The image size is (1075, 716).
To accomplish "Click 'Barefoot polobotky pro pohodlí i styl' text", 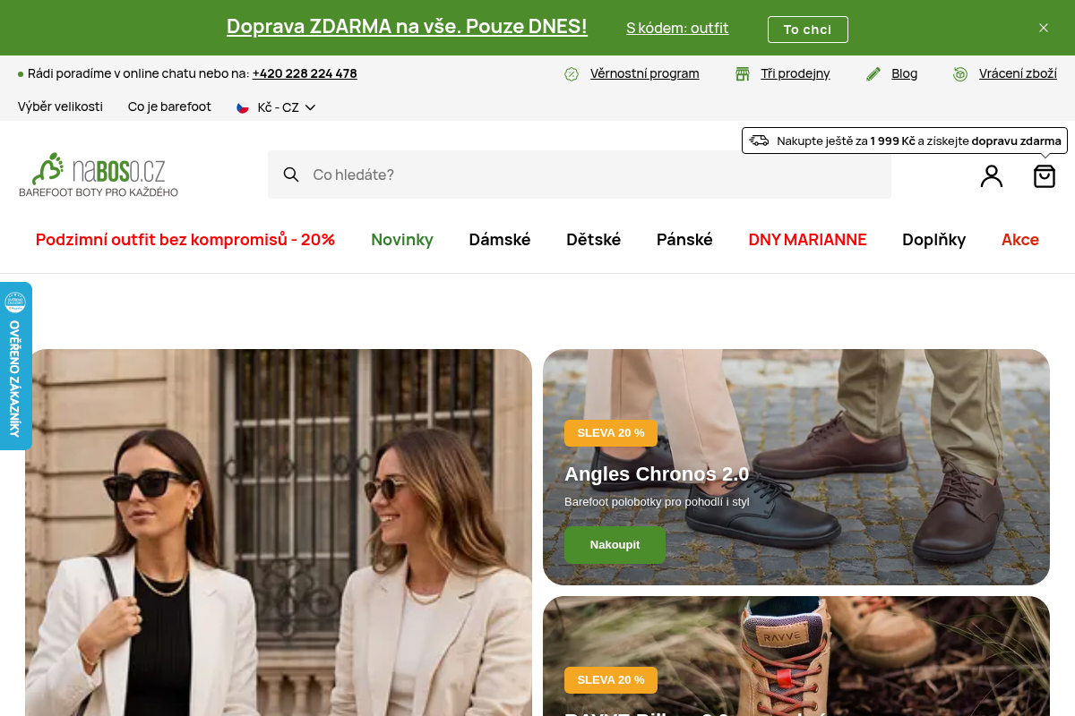I will pos(657,502).
